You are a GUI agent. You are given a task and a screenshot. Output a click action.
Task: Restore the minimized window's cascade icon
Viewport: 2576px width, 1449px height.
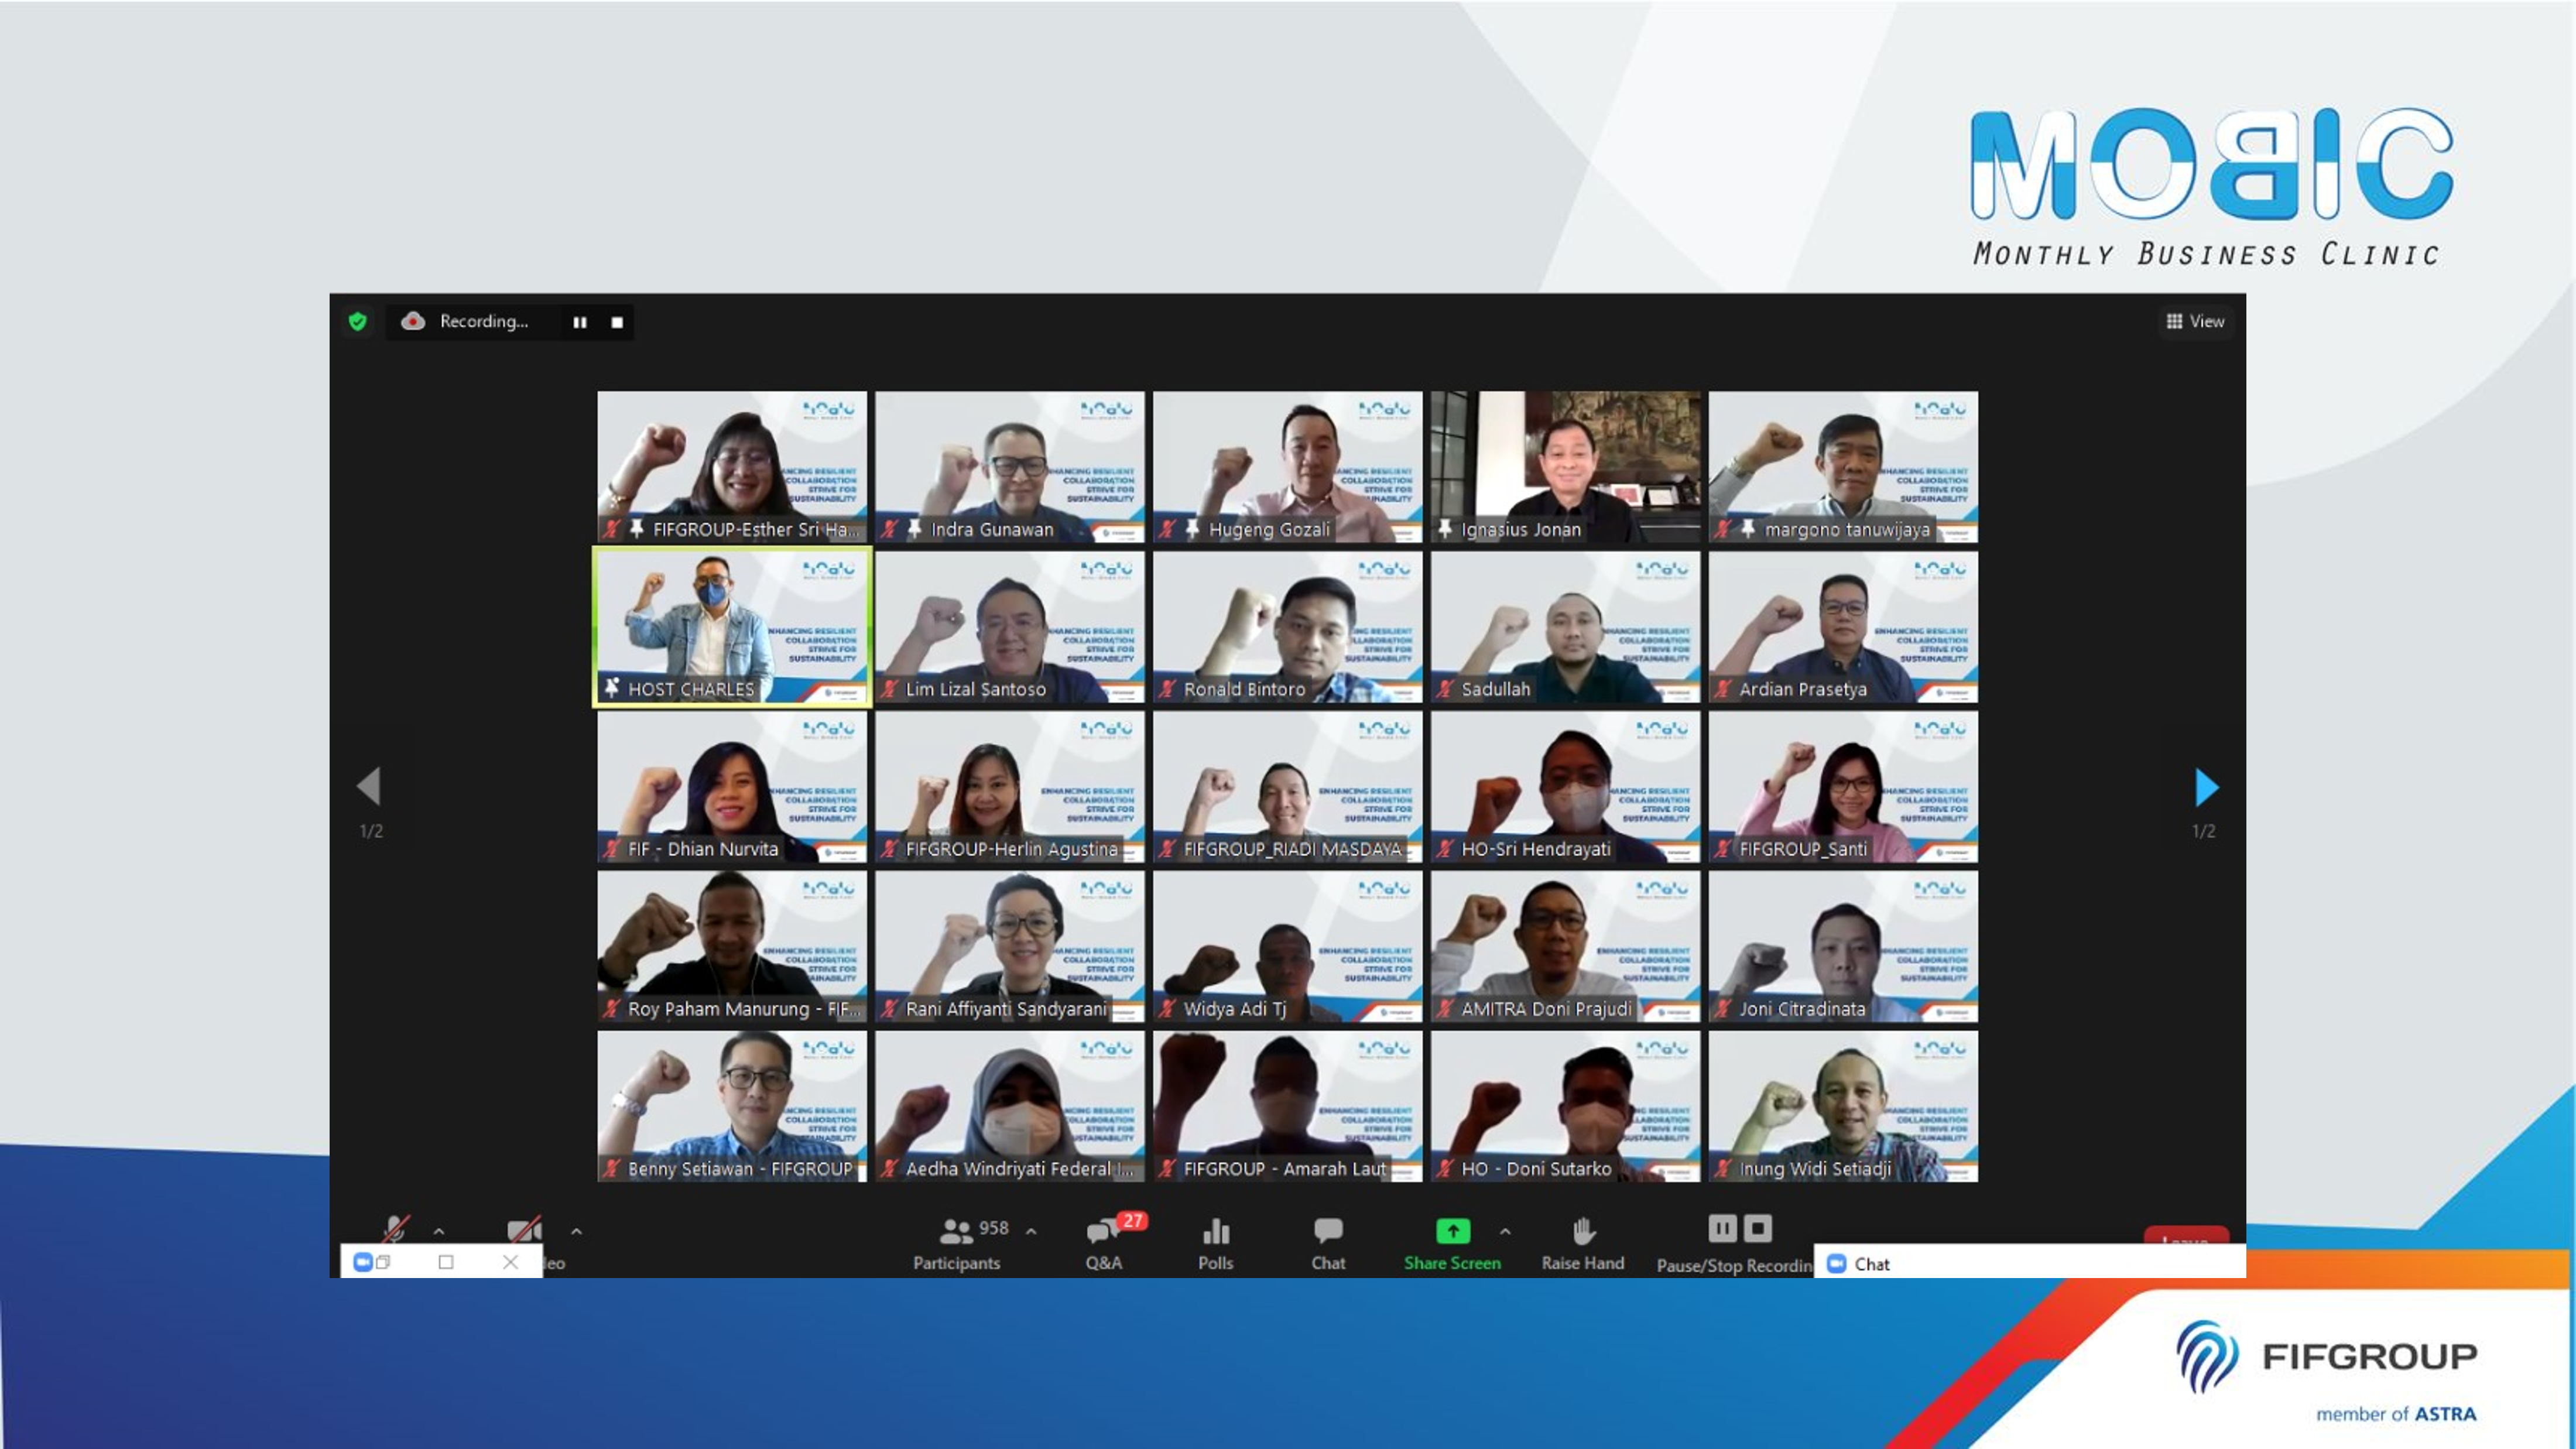pos(383,1262)
